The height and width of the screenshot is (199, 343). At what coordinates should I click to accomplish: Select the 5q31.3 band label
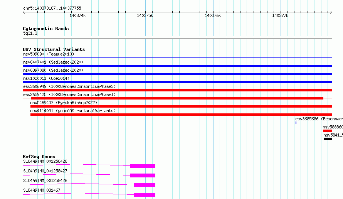tap(30, 33)
